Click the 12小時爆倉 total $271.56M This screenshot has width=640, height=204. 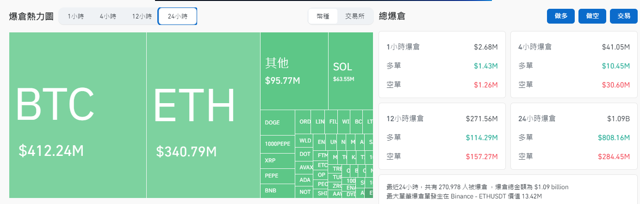(x=482, y=118)
